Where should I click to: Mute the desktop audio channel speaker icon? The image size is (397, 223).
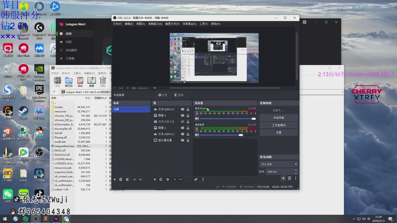click(197, 135)
